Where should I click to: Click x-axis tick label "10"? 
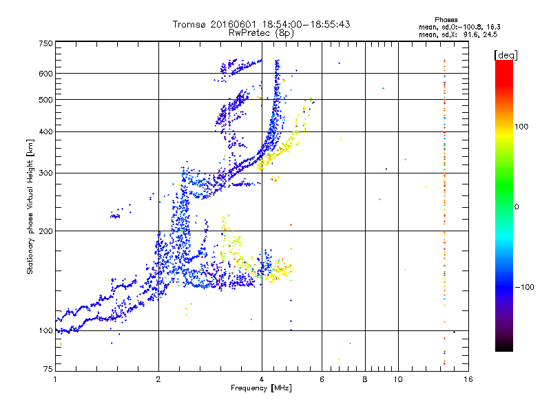398,379
